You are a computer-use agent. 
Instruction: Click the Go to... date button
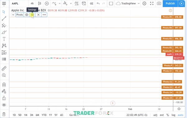(74, 115)
